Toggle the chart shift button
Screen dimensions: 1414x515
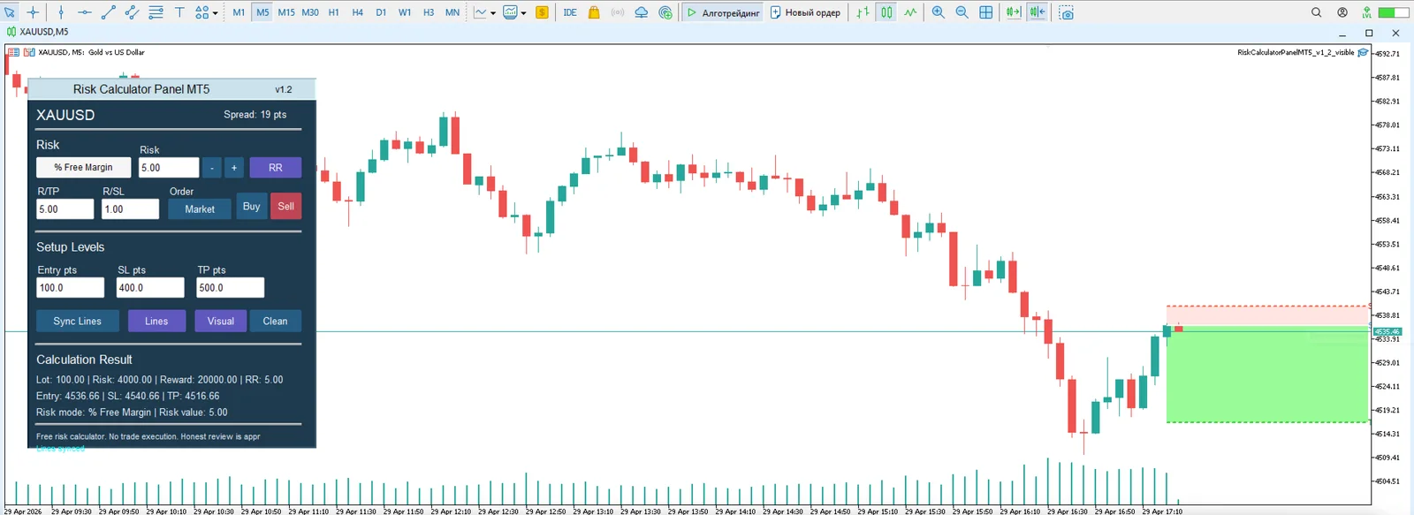(1038, 12)
